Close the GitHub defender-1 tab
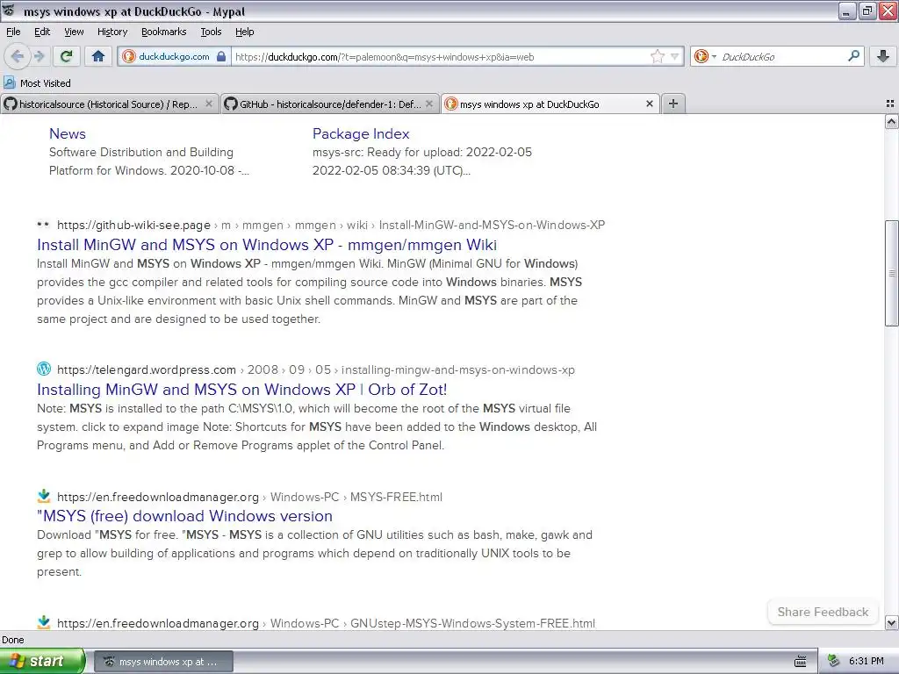Screen dimensions: 899x674 pos(428,104)
